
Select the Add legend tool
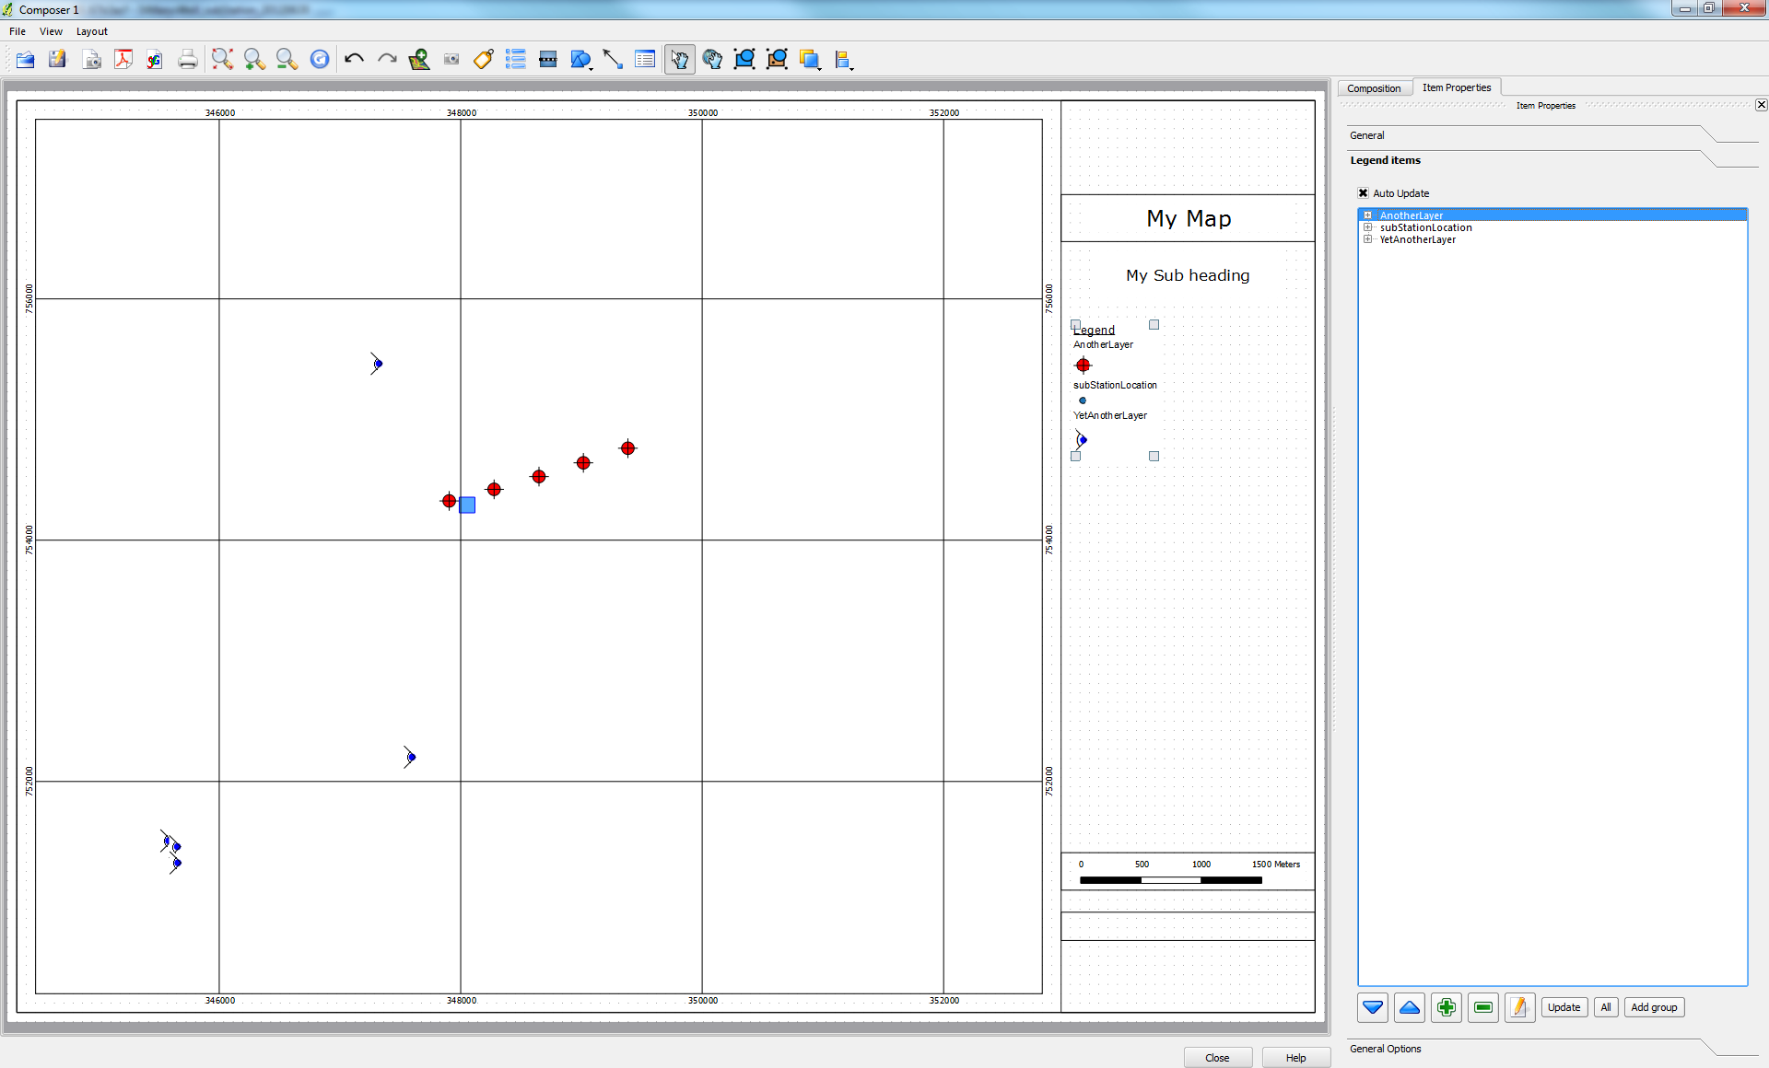pyautogui.click(x=516, y=60)
